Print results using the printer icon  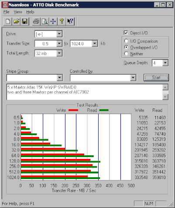(36, 22)
